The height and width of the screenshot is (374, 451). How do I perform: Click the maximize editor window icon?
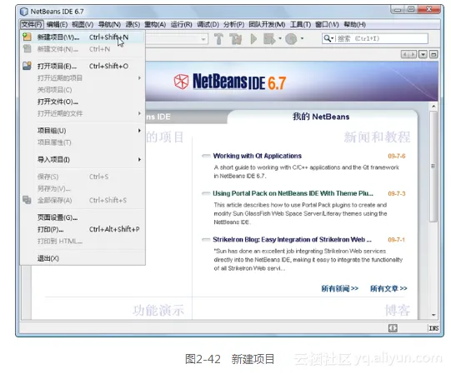[x=433, y=54]
